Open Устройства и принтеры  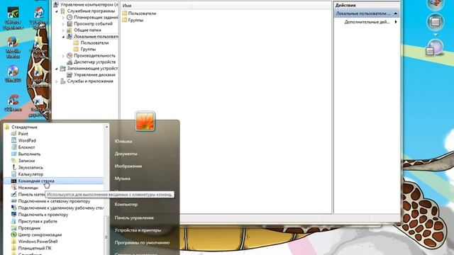[x=138, y=230]
